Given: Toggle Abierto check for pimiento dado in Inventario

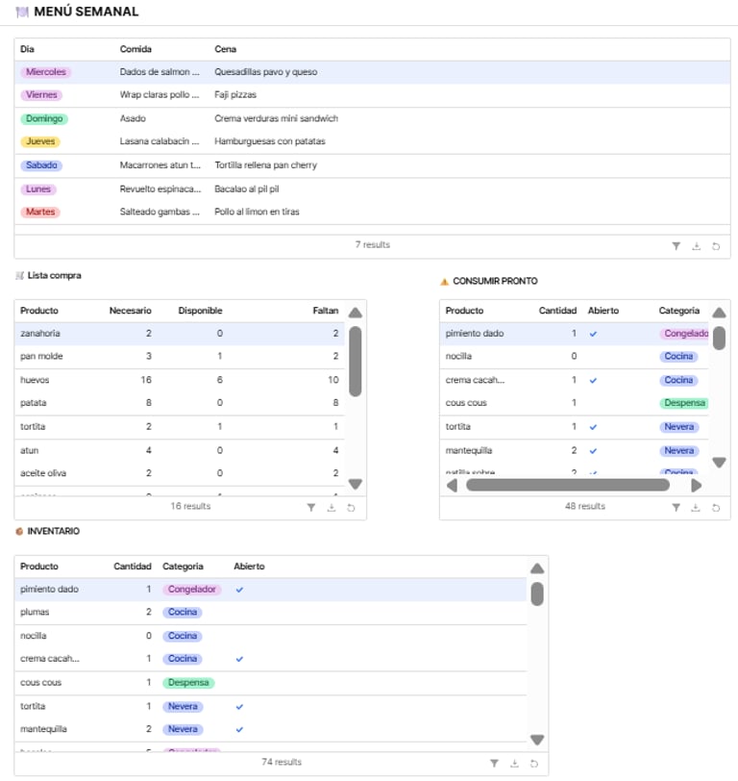Looking at the screenshot, I should pyautogui.click(x=239, y=590).
